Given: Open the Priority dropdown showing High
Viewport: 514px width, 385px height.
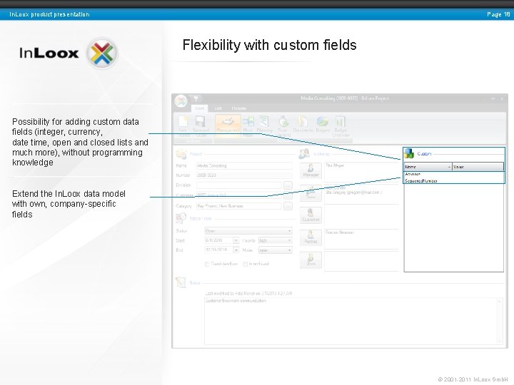Looking at the screenshot, I should coord(275,240).
